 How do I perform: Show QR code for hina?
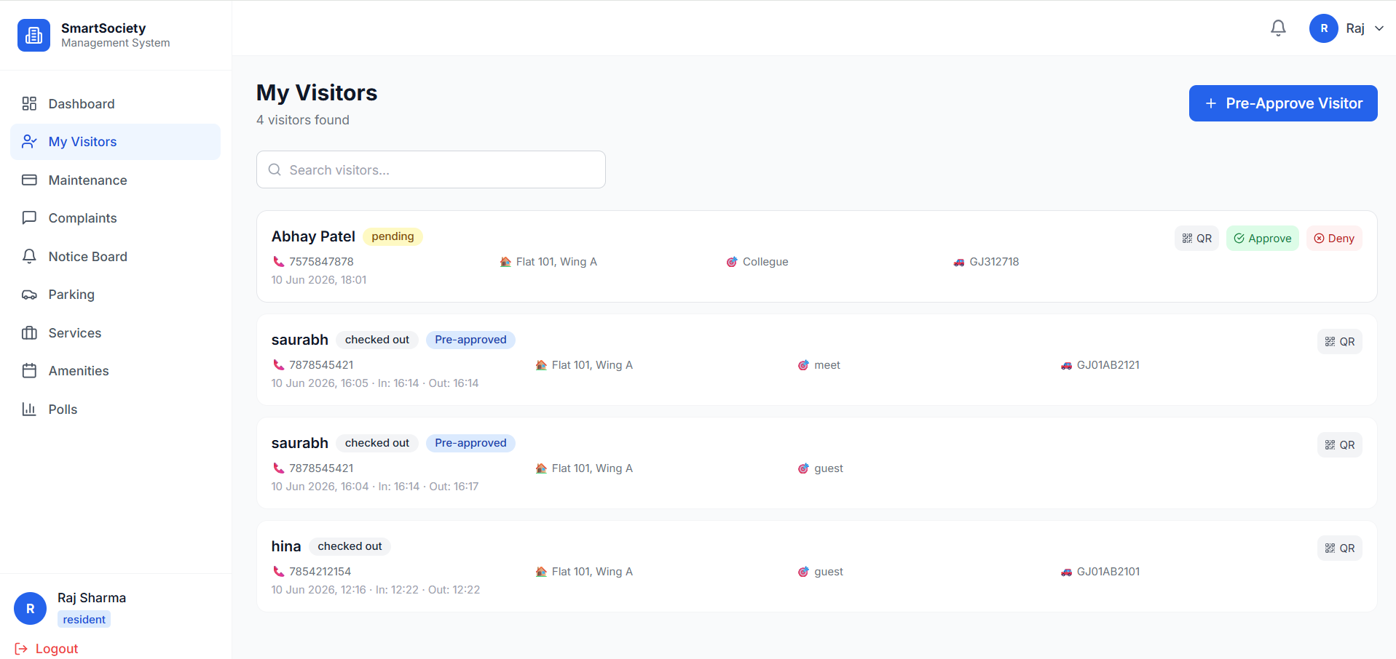[x=1339, y=548]
